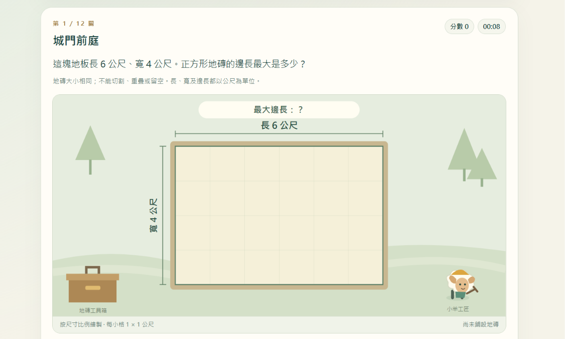Click the 寬 4 公尺 width label
The width and height of the screenshot is (565, 339).
coord(154,216)
